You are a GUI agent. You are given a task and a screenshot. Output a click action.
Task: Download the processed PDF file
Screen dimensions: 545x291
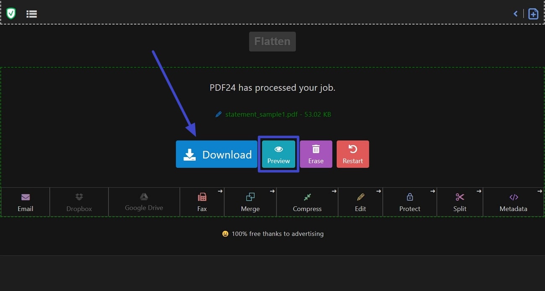(216, 154)
